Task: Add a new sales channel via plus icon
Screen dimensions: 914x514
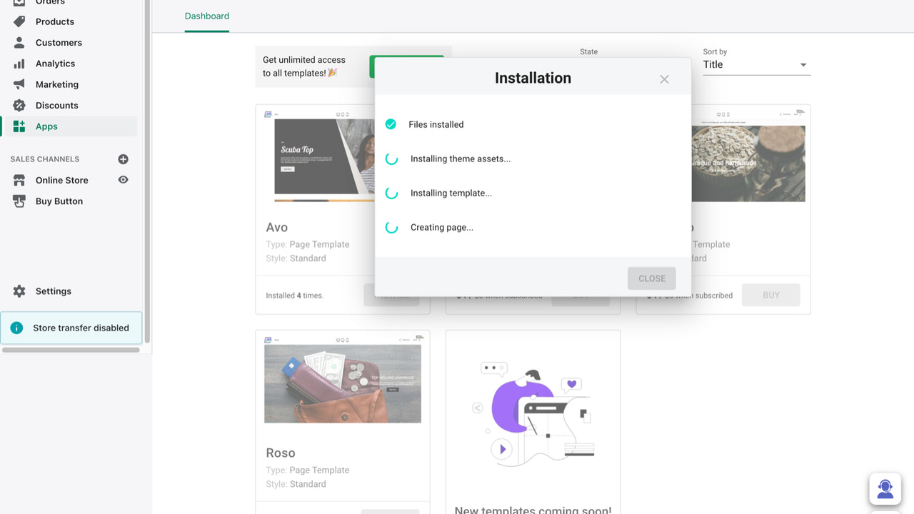Action: tap(123, 158)
